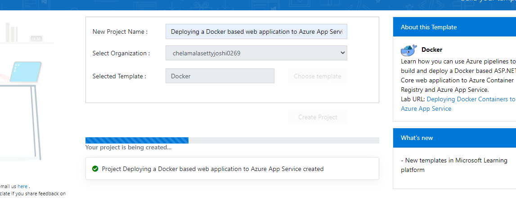
Task: Click the Selected Template field showing Docker
Action: point(220,76)
